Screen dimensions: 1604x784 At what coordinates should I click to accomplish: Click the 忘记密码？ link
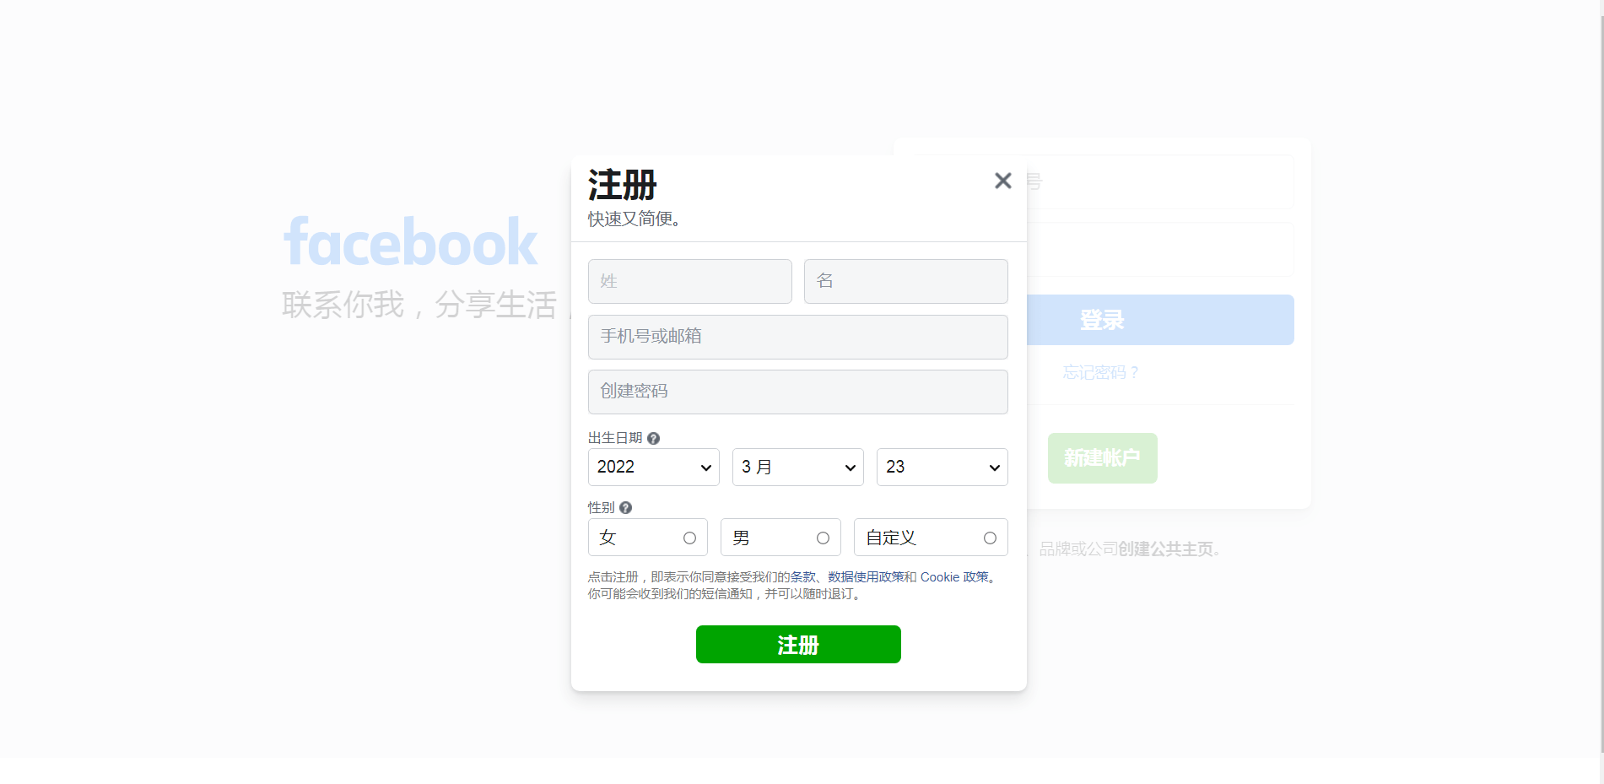tap(1101, 372)
